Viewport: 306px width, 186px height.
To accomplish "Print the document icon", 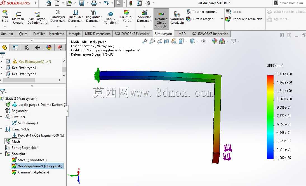I will (x=94, y=3).
